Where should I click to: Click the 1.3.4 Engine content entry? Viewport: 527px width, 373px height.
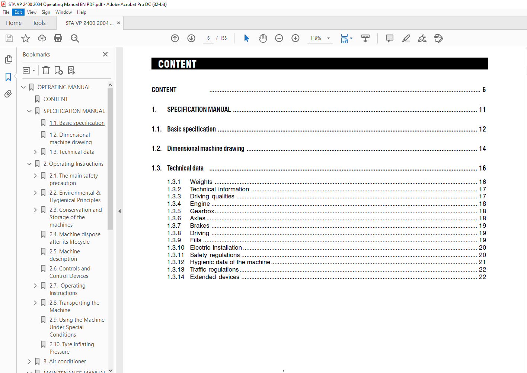[327, 204]
